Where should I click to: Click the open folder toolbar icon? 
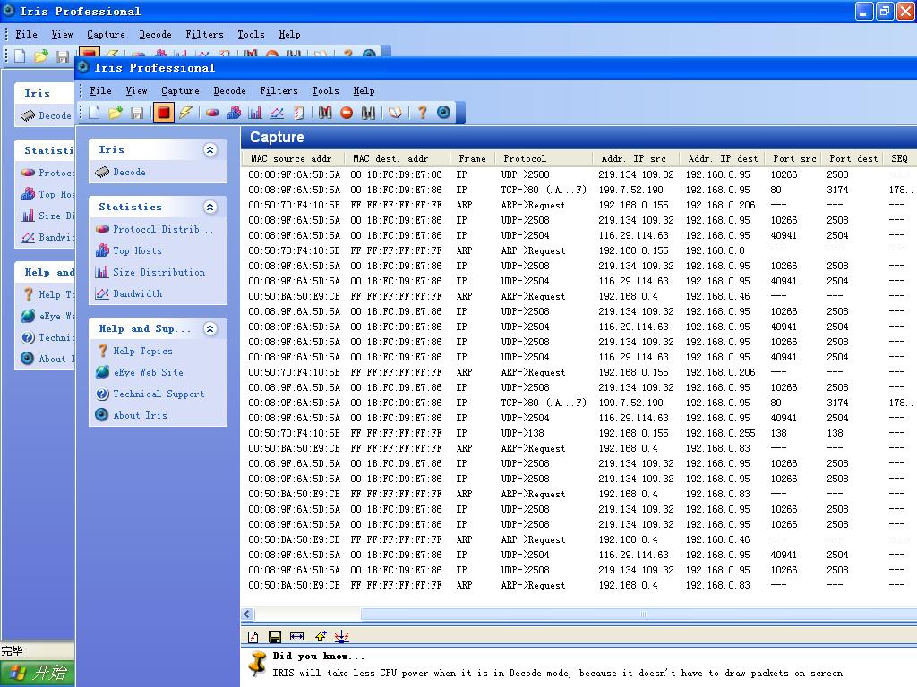(x=116, y=113)
